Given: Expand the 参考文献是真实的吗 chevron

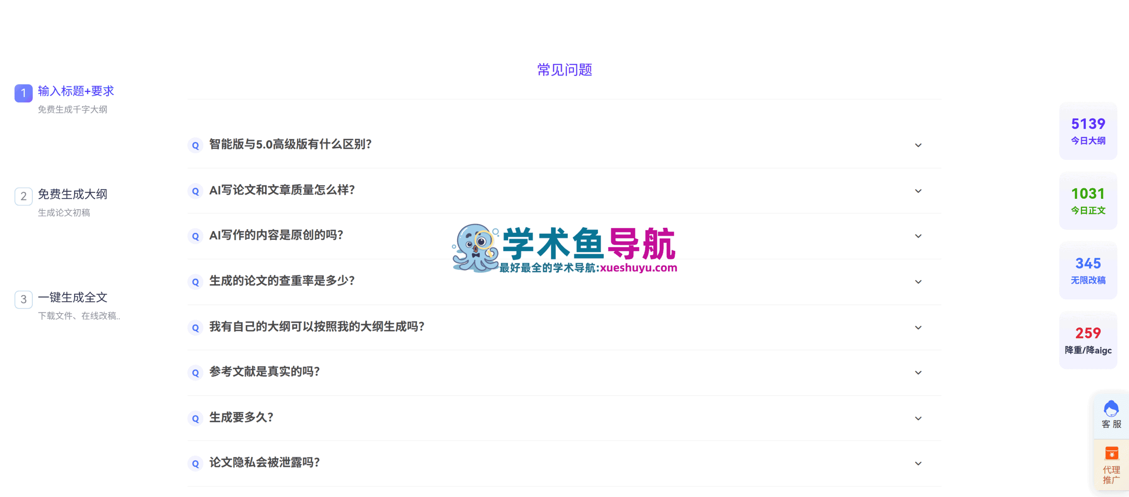Looking at the screenshot, I should coord(918,372).
